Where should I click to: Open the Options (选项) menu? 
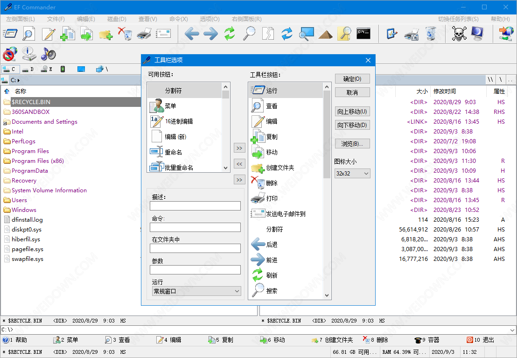pyautogui.click(x=210, y=19)
